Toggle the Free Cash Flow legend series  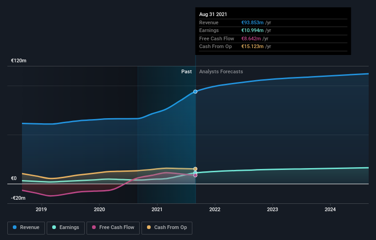click(113, 228)
